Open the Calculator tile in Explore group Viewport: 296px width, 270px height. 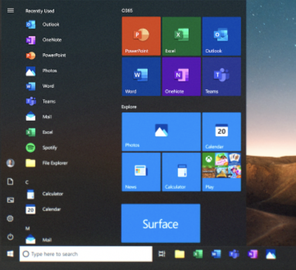[182, 172]
